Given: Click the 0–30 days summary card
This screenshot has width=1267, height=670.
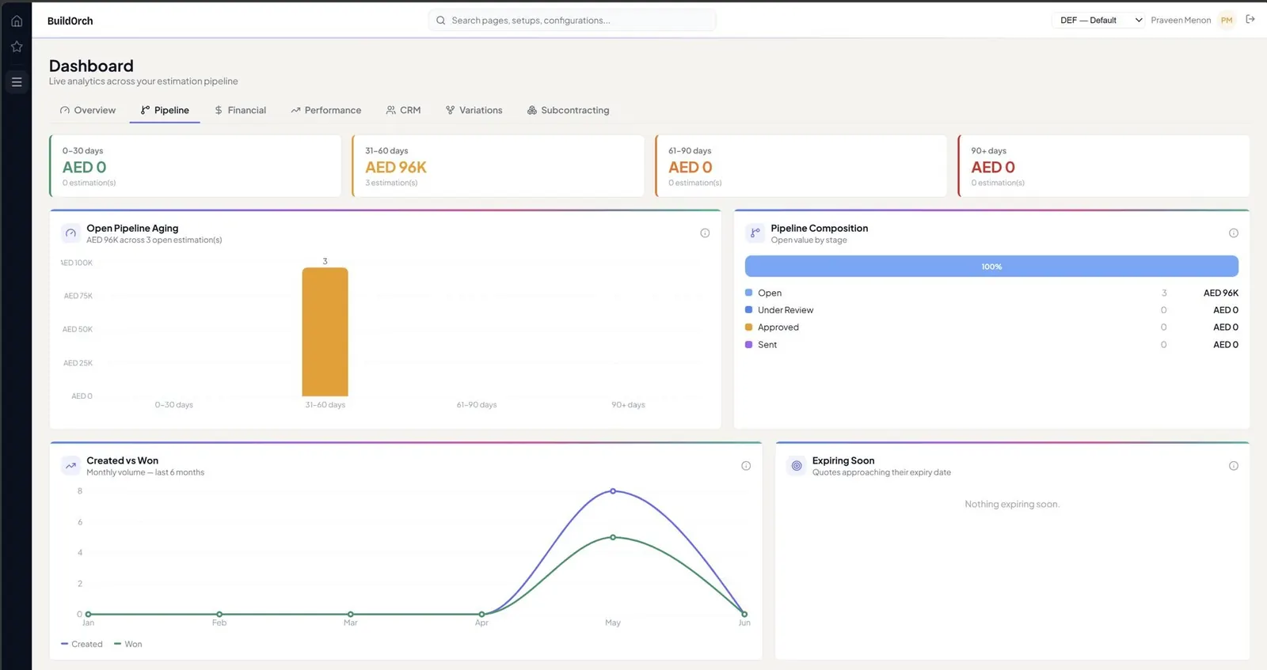Looking at the screenshot, I should [195, 166].
